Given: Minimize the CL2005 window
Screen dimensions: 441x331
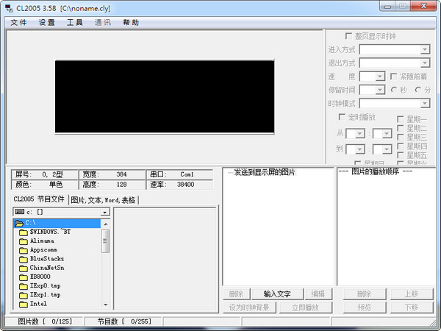Looking at the screenshot, I should click(388, 6).
